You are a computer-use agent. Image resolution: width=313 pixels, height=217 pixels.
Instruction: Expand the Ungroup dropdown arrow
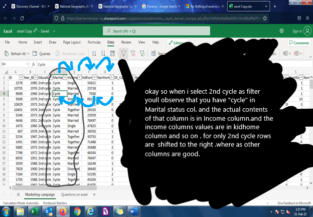300,54
